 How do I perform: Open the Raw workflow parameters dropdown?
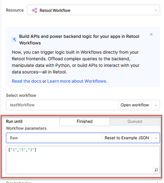click(83, 138)
